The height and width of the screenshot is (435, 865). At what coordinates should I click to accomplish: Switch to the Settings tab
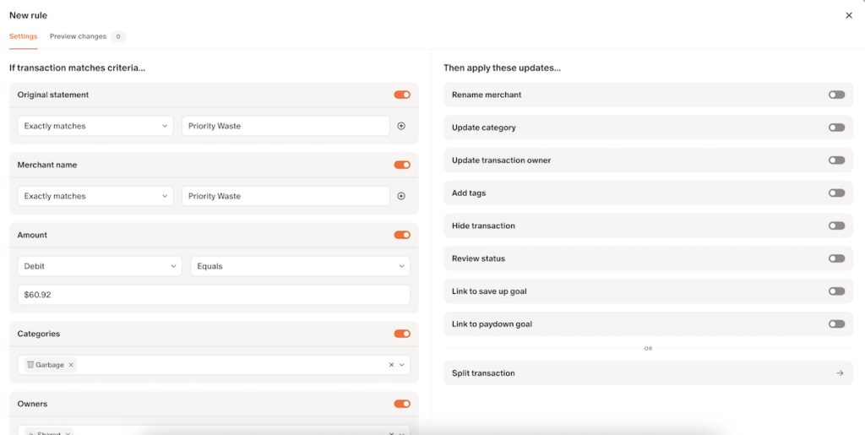[x=23, y=36]
